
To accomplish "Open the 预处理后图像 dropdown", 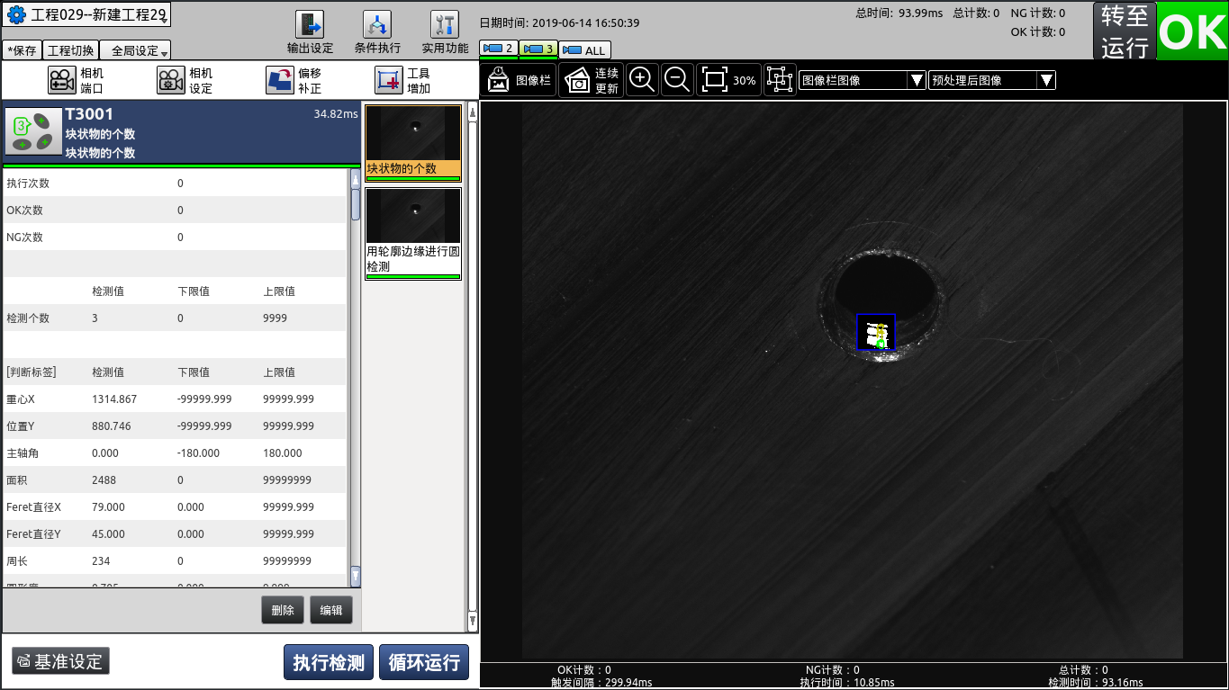I will point(992,80).
